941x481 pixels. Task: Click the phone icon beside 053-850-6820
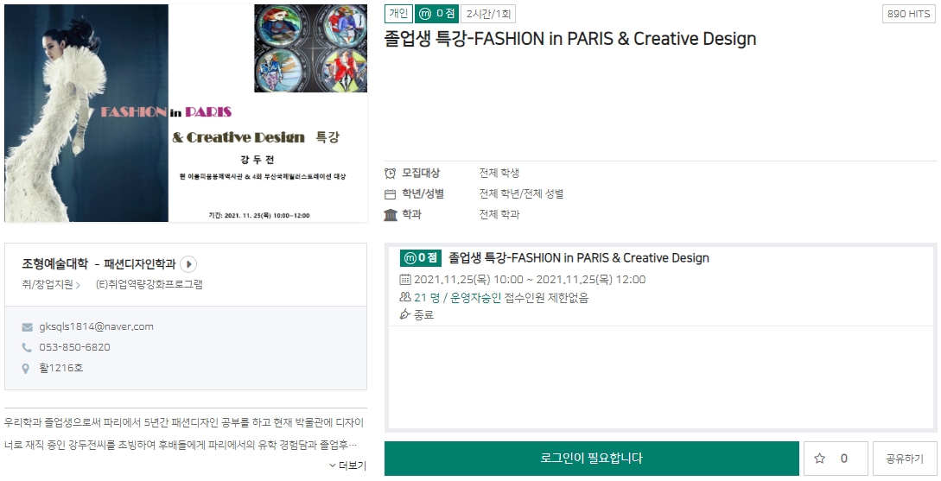pyautogui.click(x=27, y=348)
